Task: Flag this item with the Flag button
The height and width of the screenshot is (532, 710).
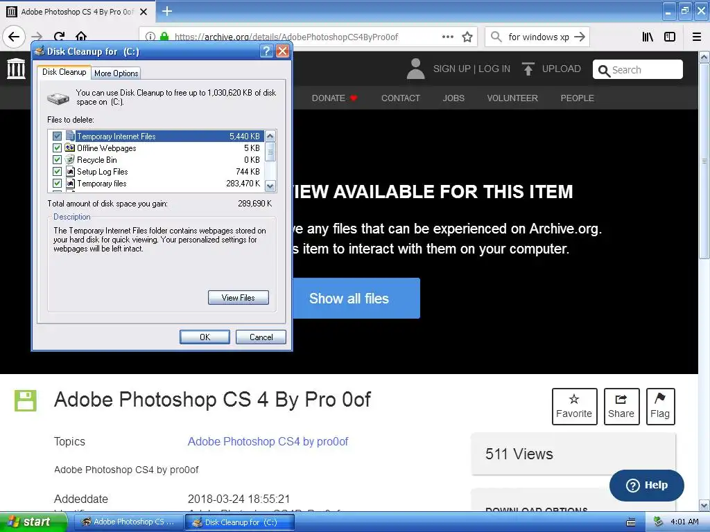Action: click(660, 406)
